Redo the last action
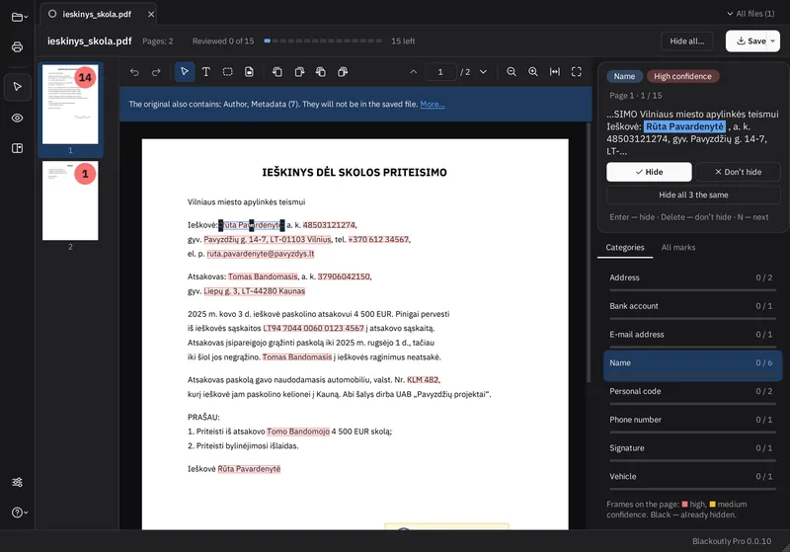 point(156,72)
